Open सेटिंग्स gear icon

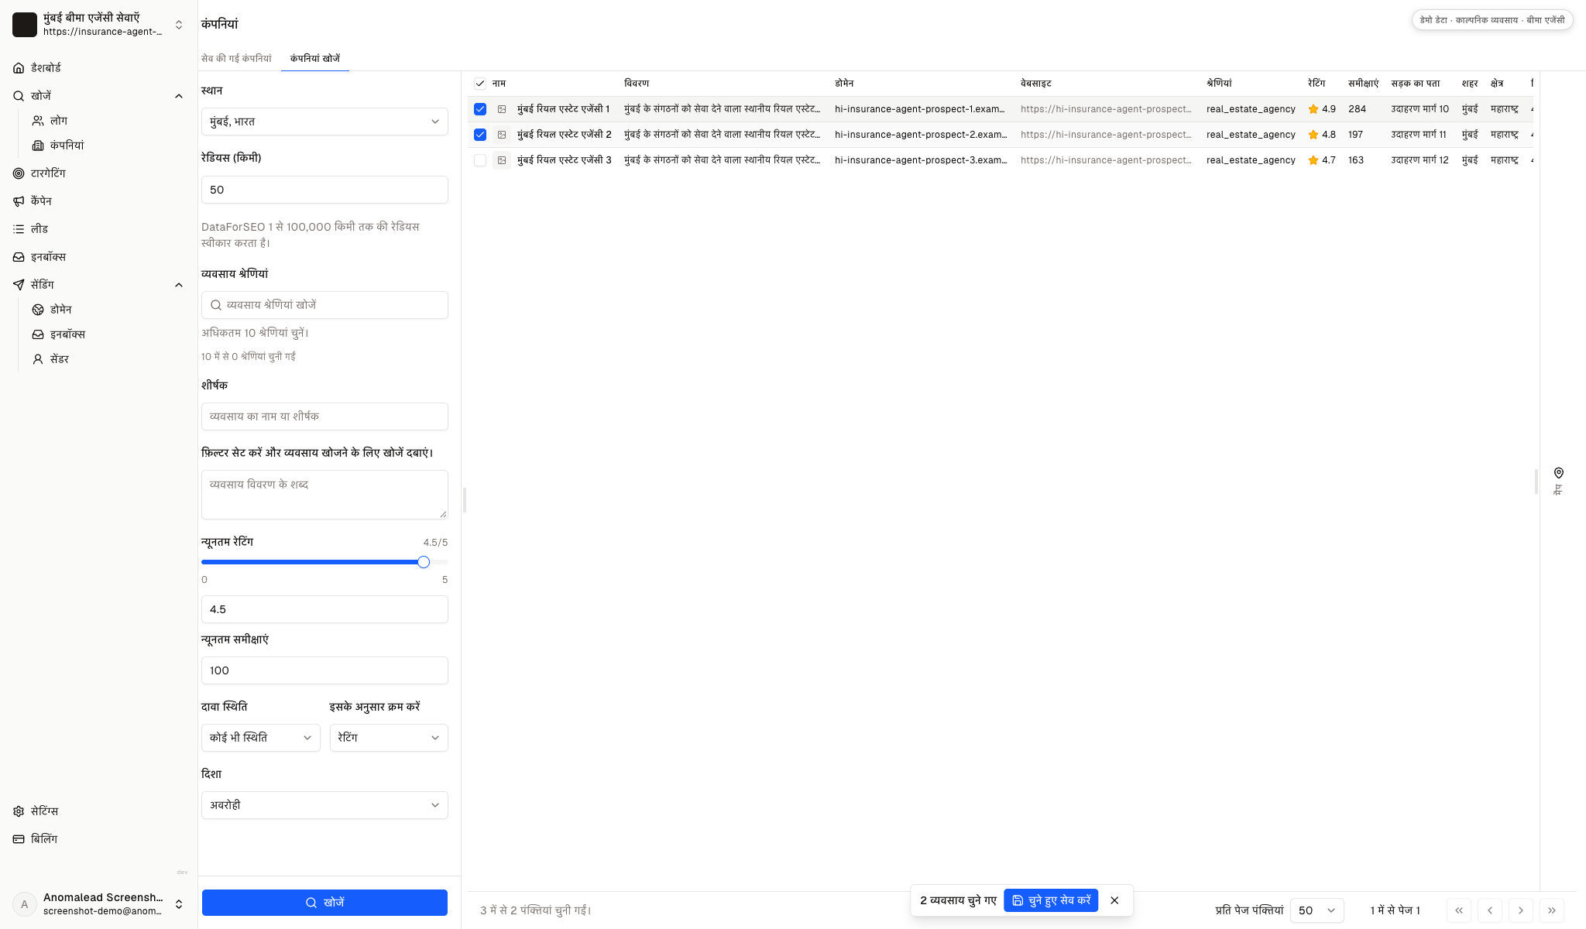[19, 811]
